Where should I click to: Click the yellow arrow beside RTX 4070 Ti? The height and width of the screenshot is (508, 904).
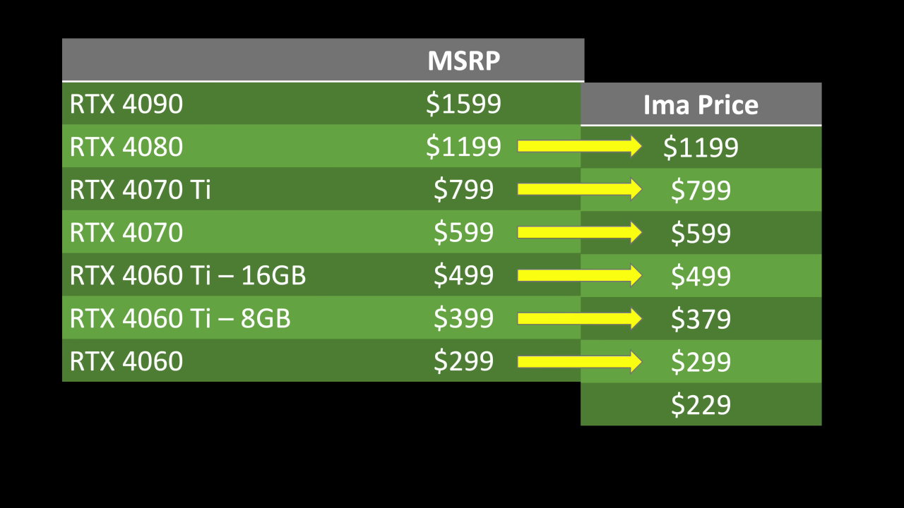tap(579, 189)
